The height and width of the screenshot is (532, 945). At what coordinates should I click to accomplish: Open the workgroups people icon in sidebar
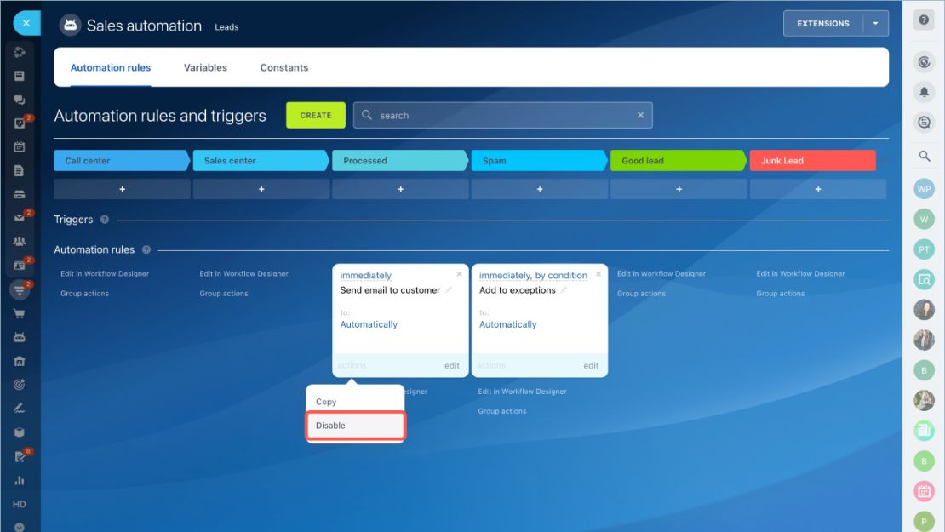[20, 242]
